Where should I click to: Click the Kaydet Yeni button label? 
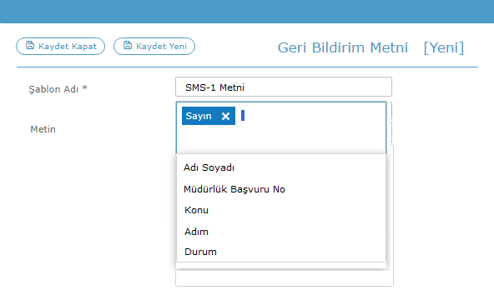click(161, 47)
